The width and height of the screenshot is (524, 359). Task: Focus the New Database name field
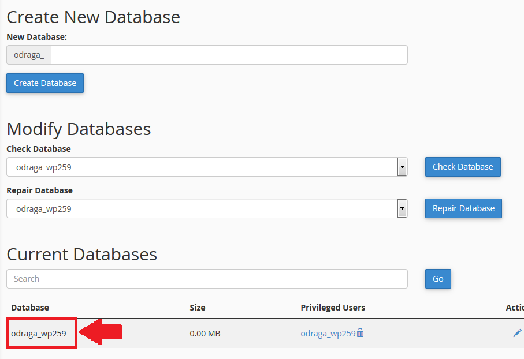pos(229,55)
